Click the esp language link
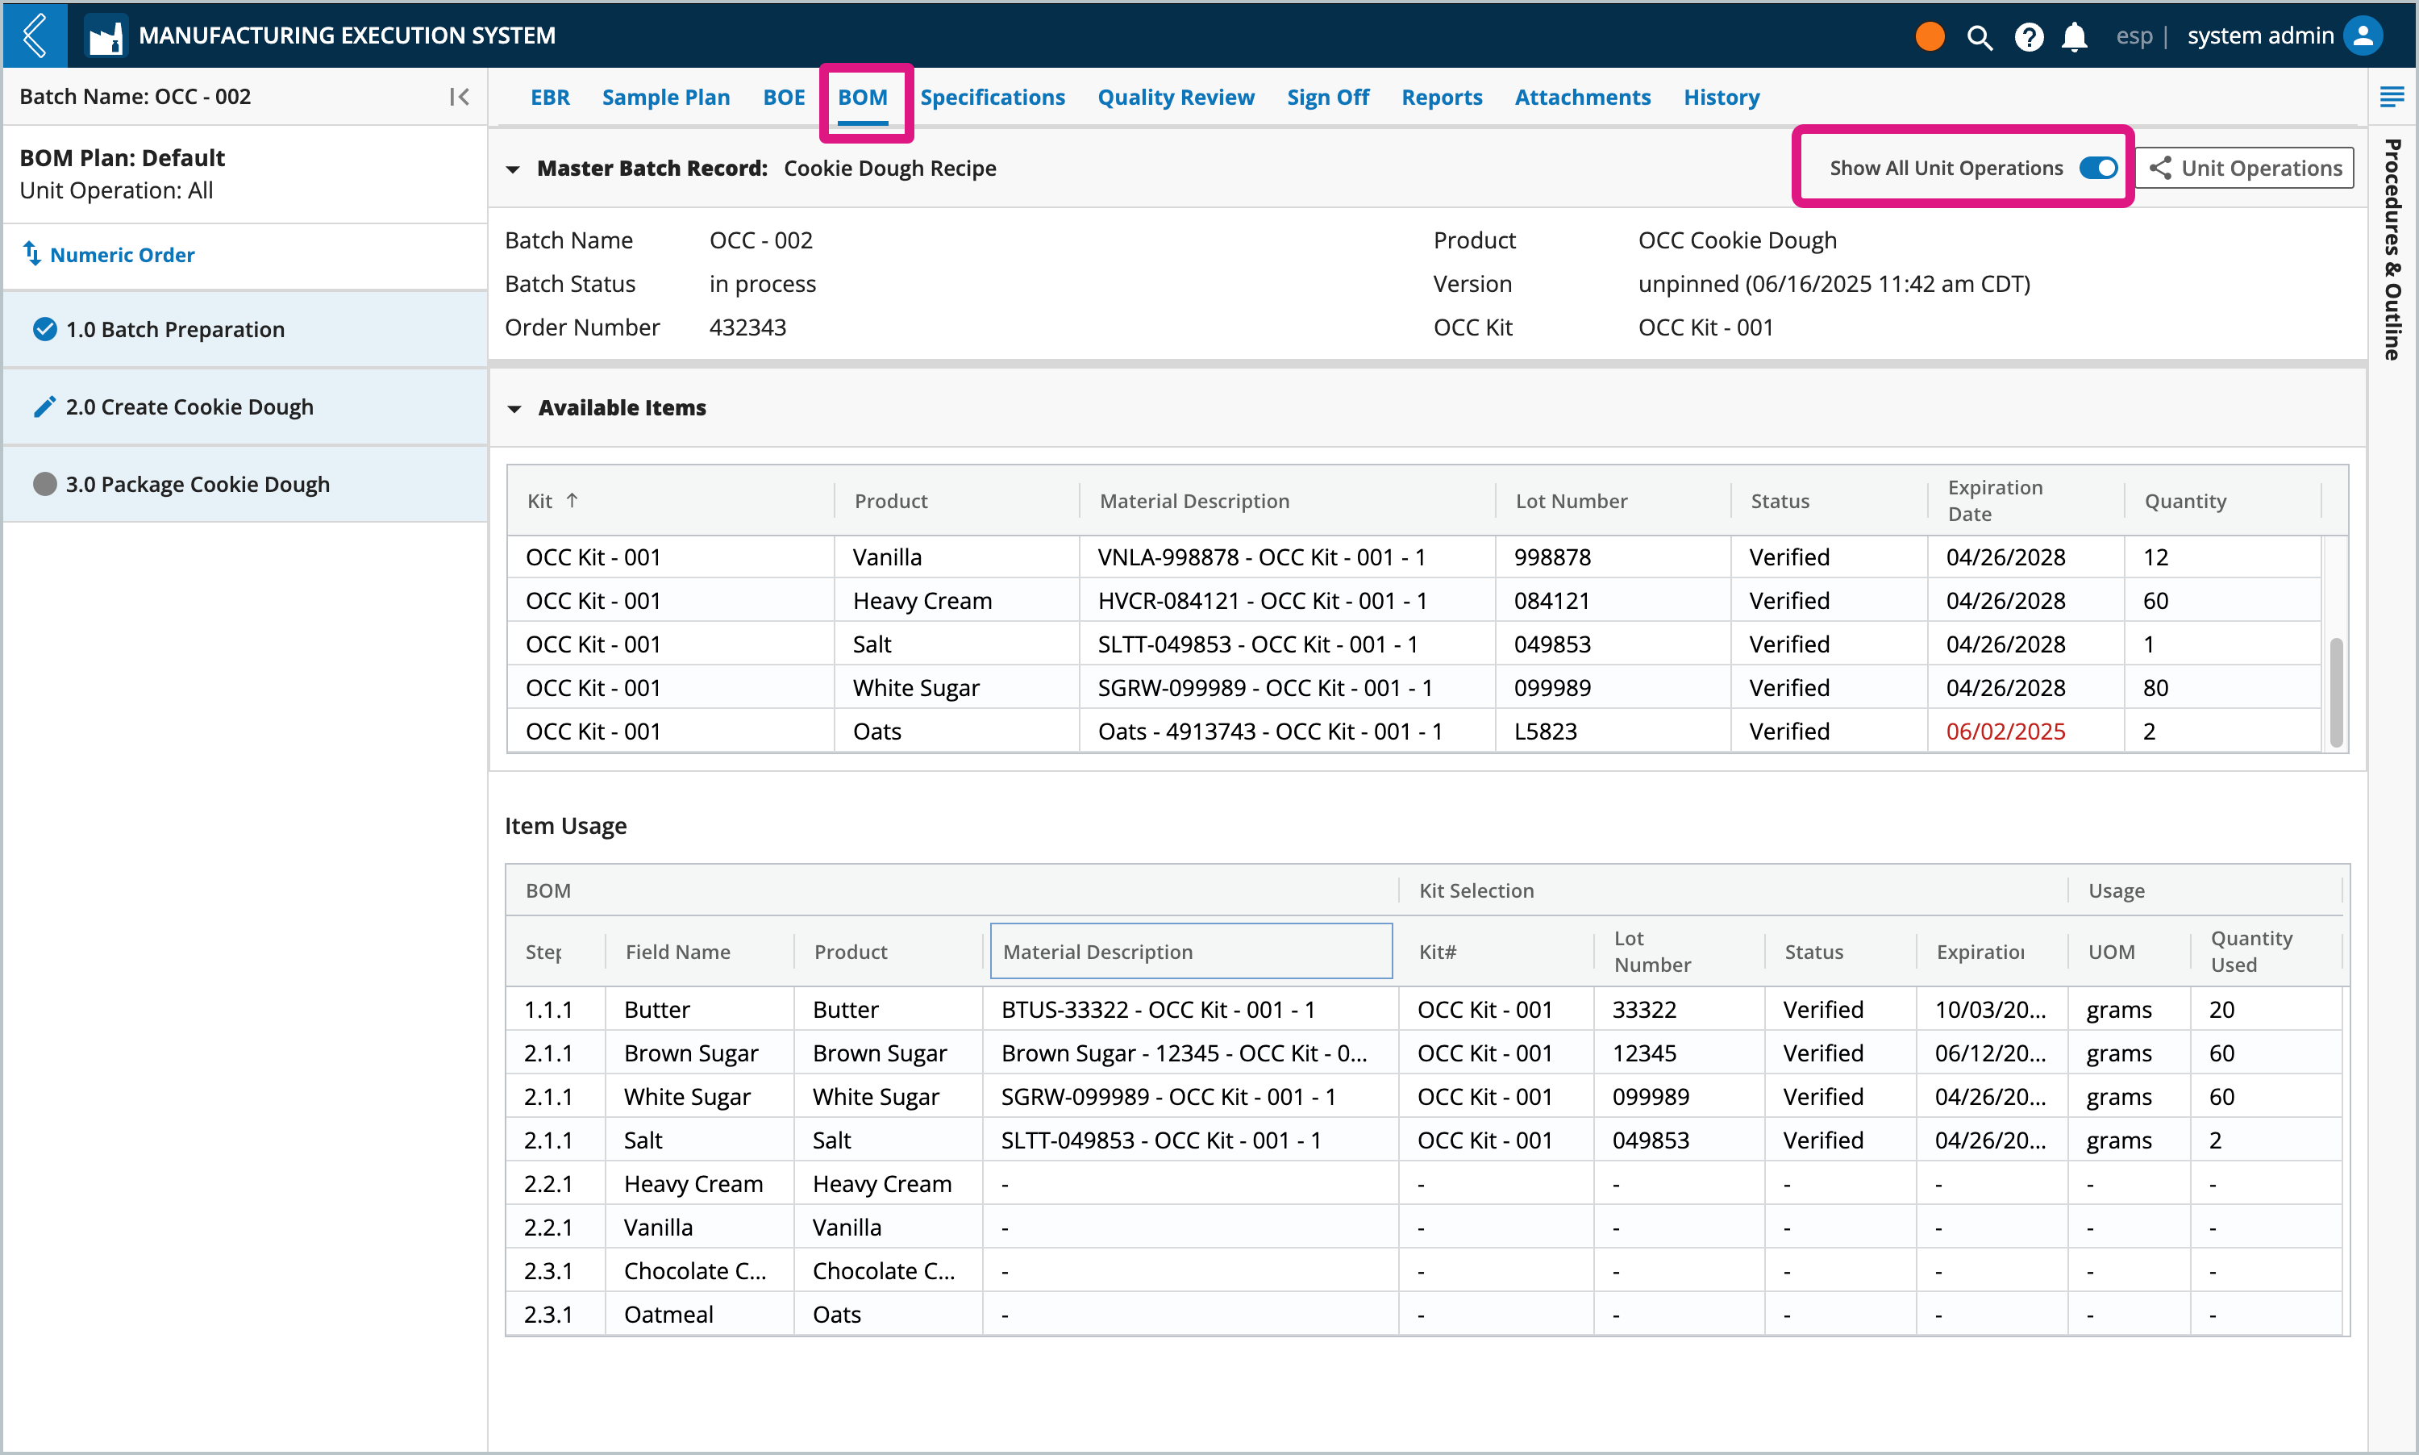 point(2134,36)
